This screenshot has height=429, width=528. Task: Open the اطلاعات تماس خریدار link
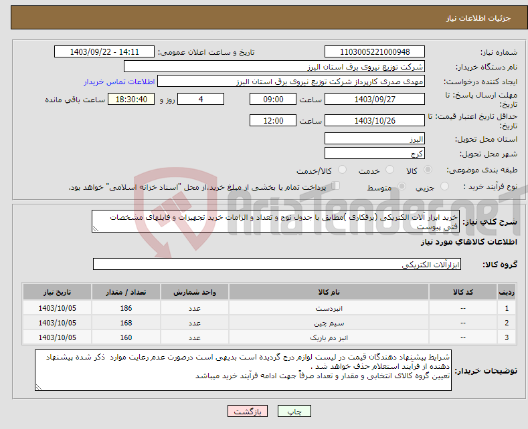pos(119,82)
